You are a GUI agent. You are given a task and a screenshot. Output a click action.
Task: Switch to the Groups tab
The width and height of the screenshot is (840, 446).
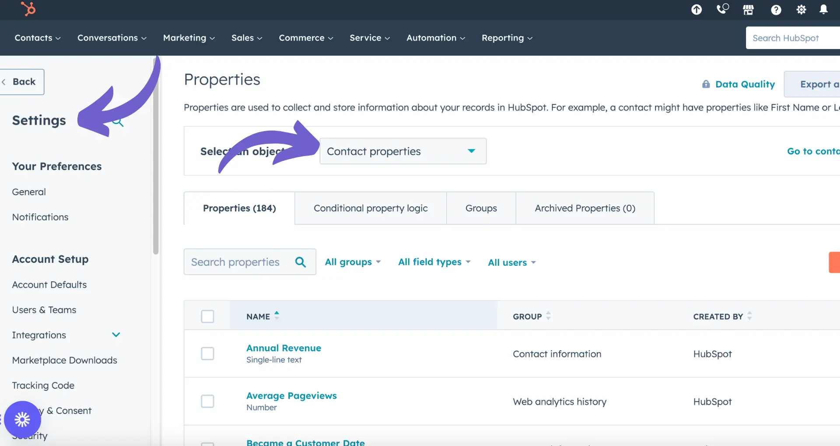[481, 208]
